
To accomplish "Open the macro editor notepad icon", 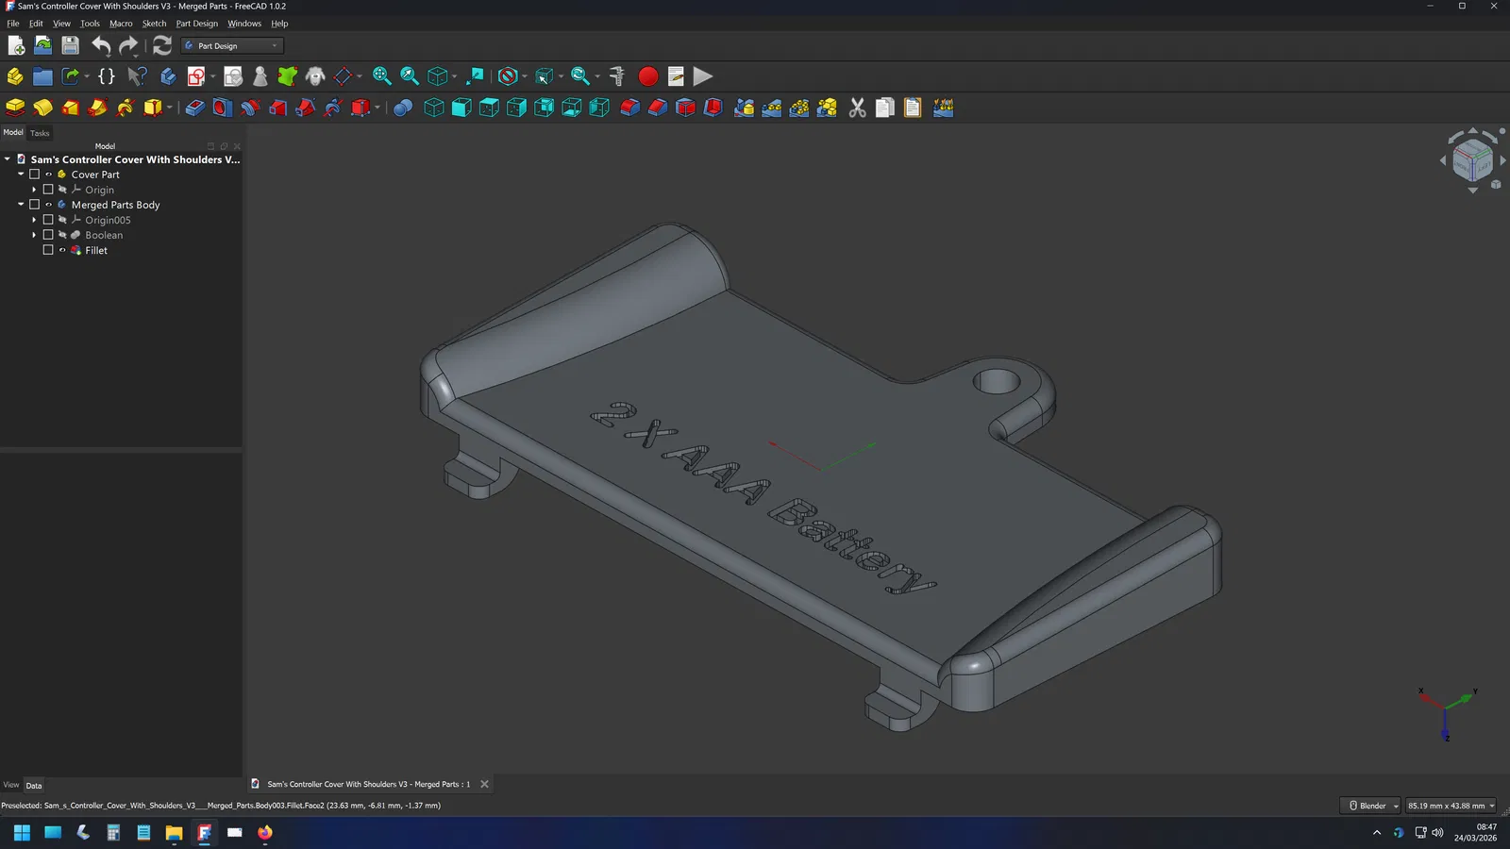I will click(x=676, y=76).
